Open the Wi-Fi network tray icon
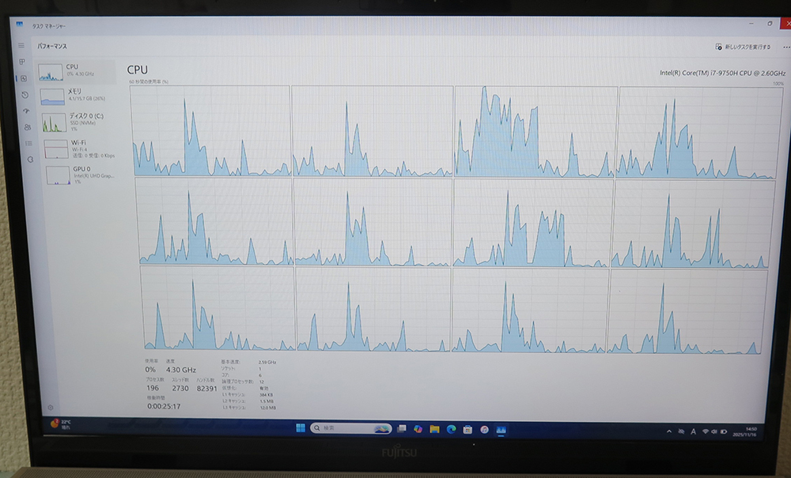 [x=706, y=431]
